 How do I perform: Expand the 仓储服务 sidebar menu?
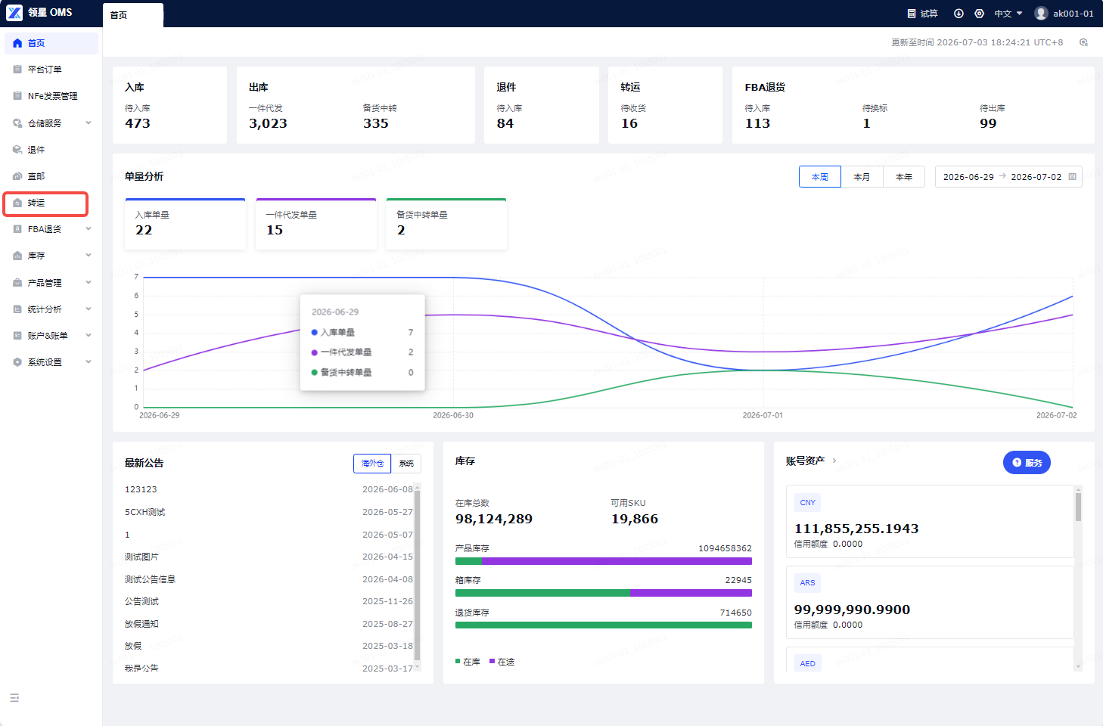click(51, 123)
